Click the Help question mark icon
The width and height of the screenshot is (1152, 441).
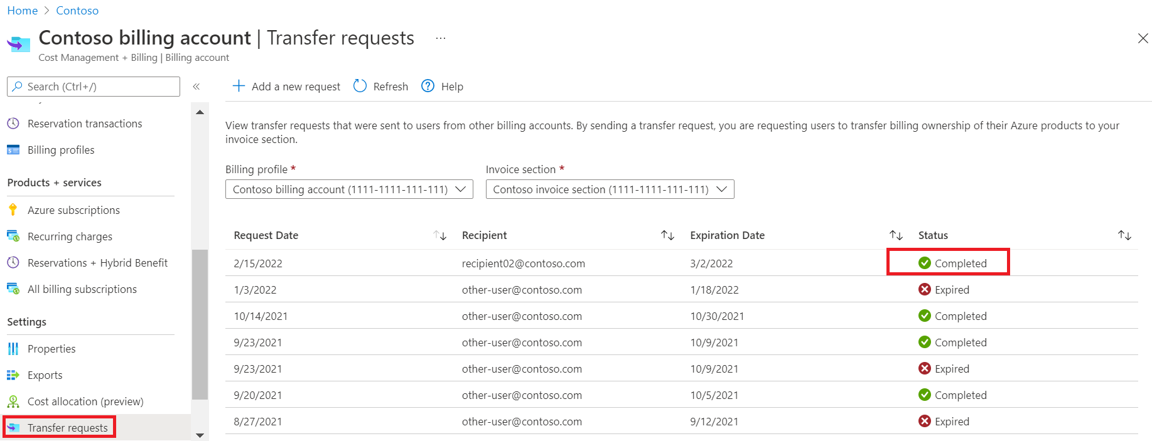click(428, 87)
